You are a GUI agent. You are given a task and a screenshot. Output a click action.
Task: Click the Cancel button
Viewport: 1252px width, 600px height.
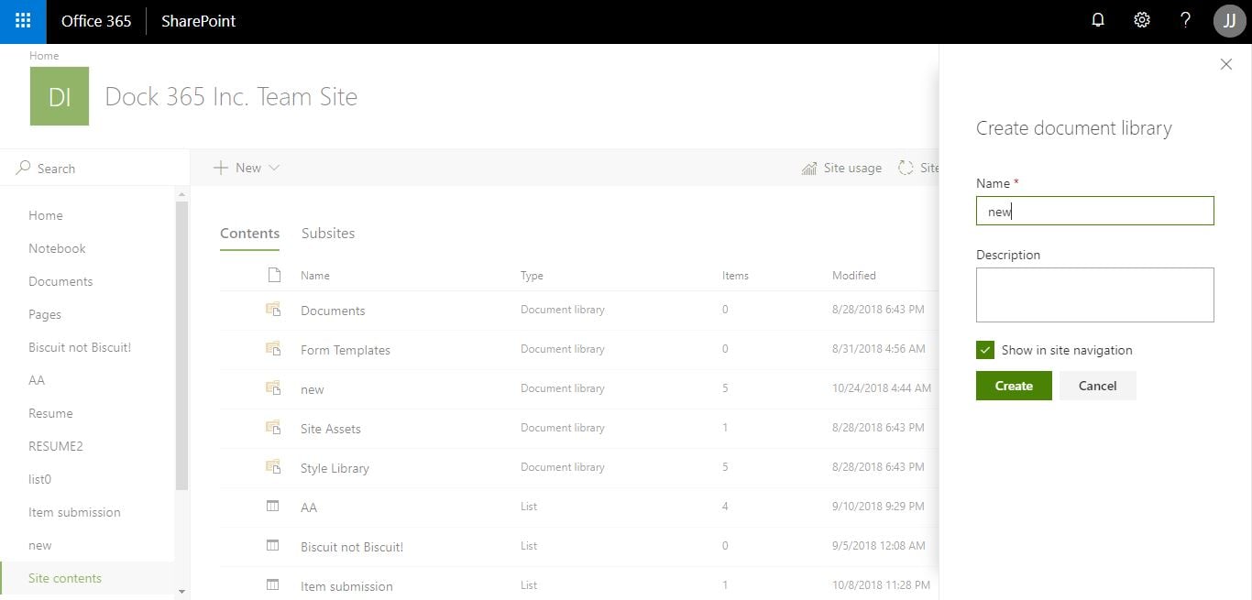(x=1097, y=386)
